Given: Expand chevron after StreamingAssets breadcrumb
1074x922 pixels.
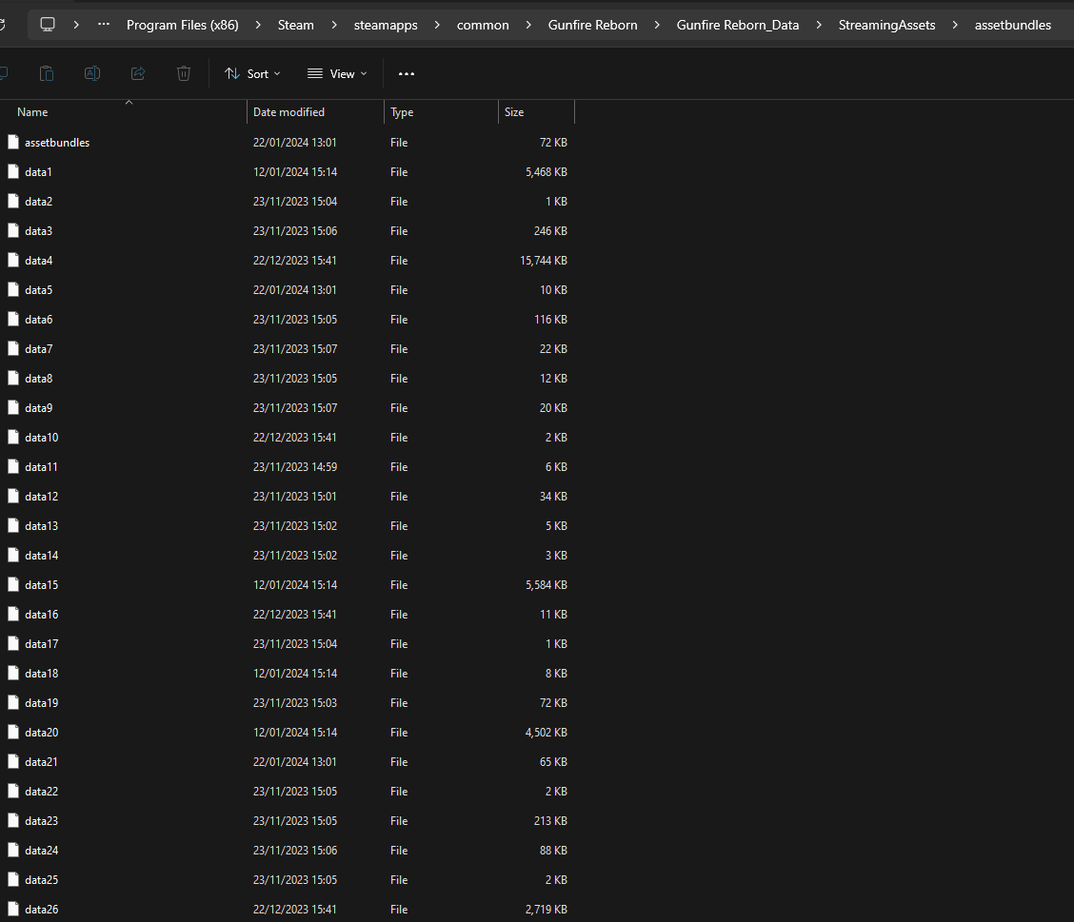Looking at the screenshot, I should 955,25.
